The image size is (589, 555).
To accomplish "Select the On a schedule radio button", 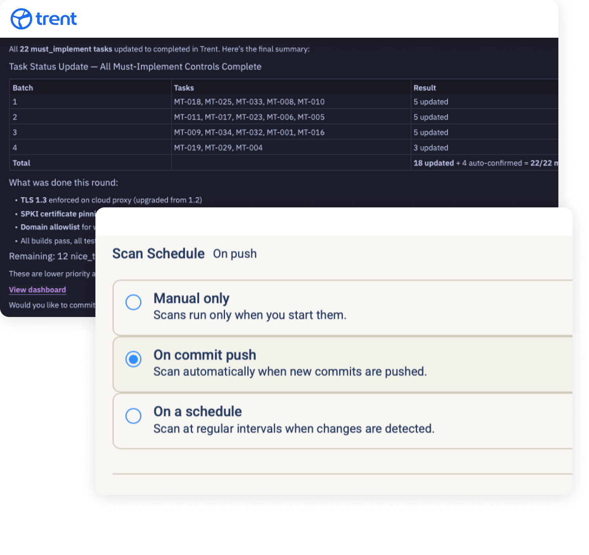I will 134,416.
